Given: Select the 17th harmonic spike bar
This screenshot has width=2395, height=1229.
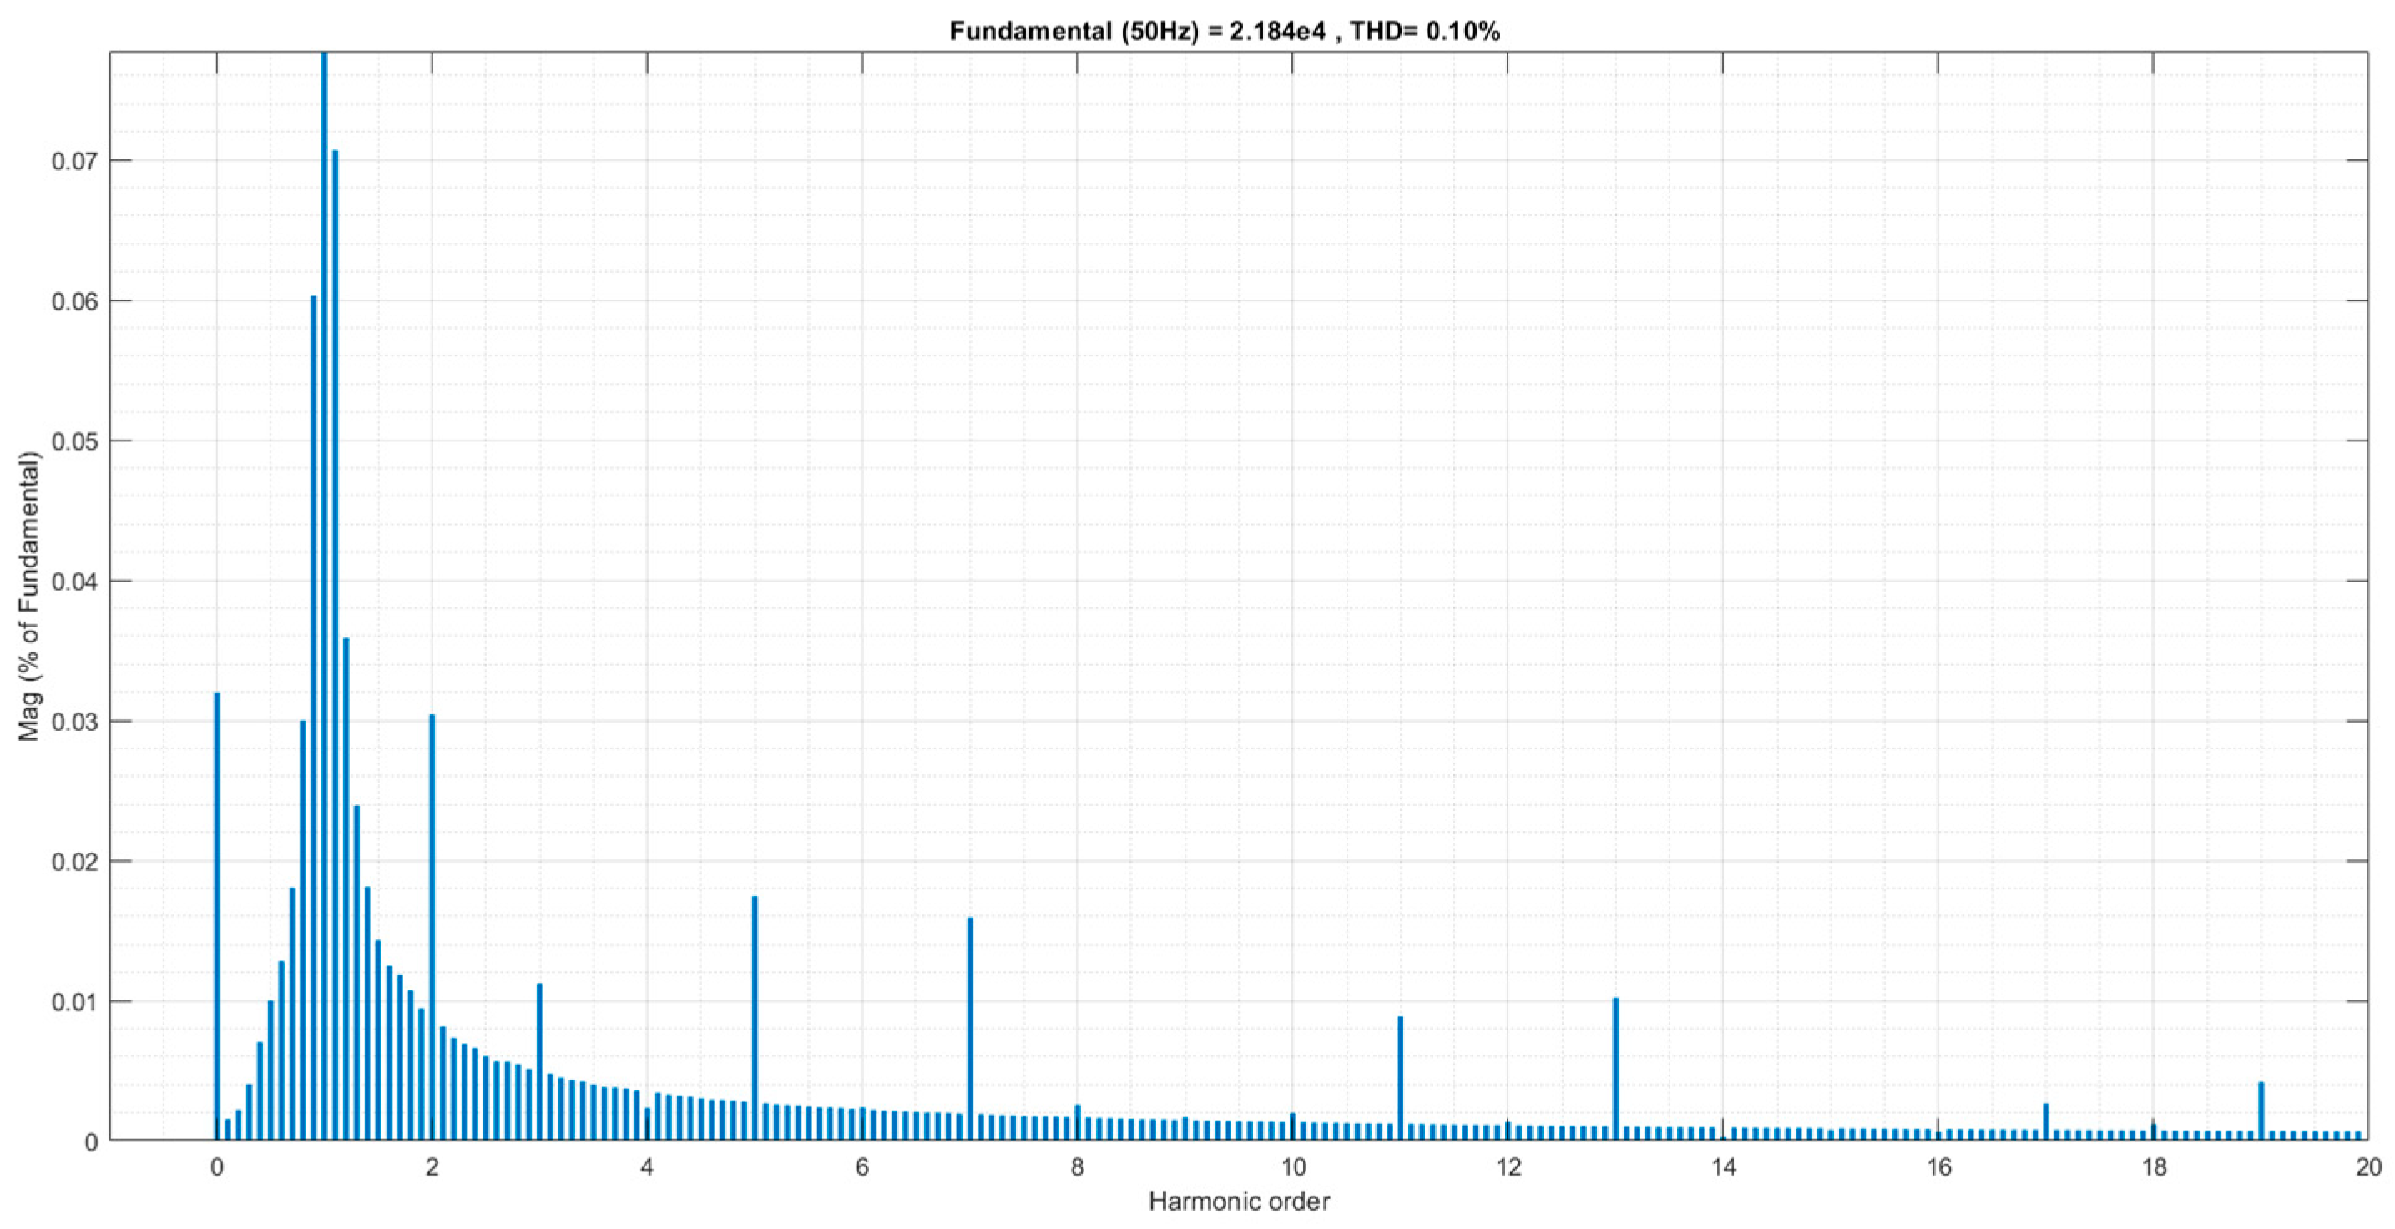Looking at the screenshot, I should coord(2046,1122).
